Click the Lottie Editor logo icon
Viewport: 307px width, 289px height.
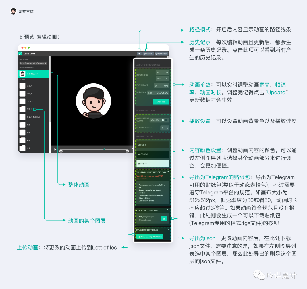coord(20,53)
